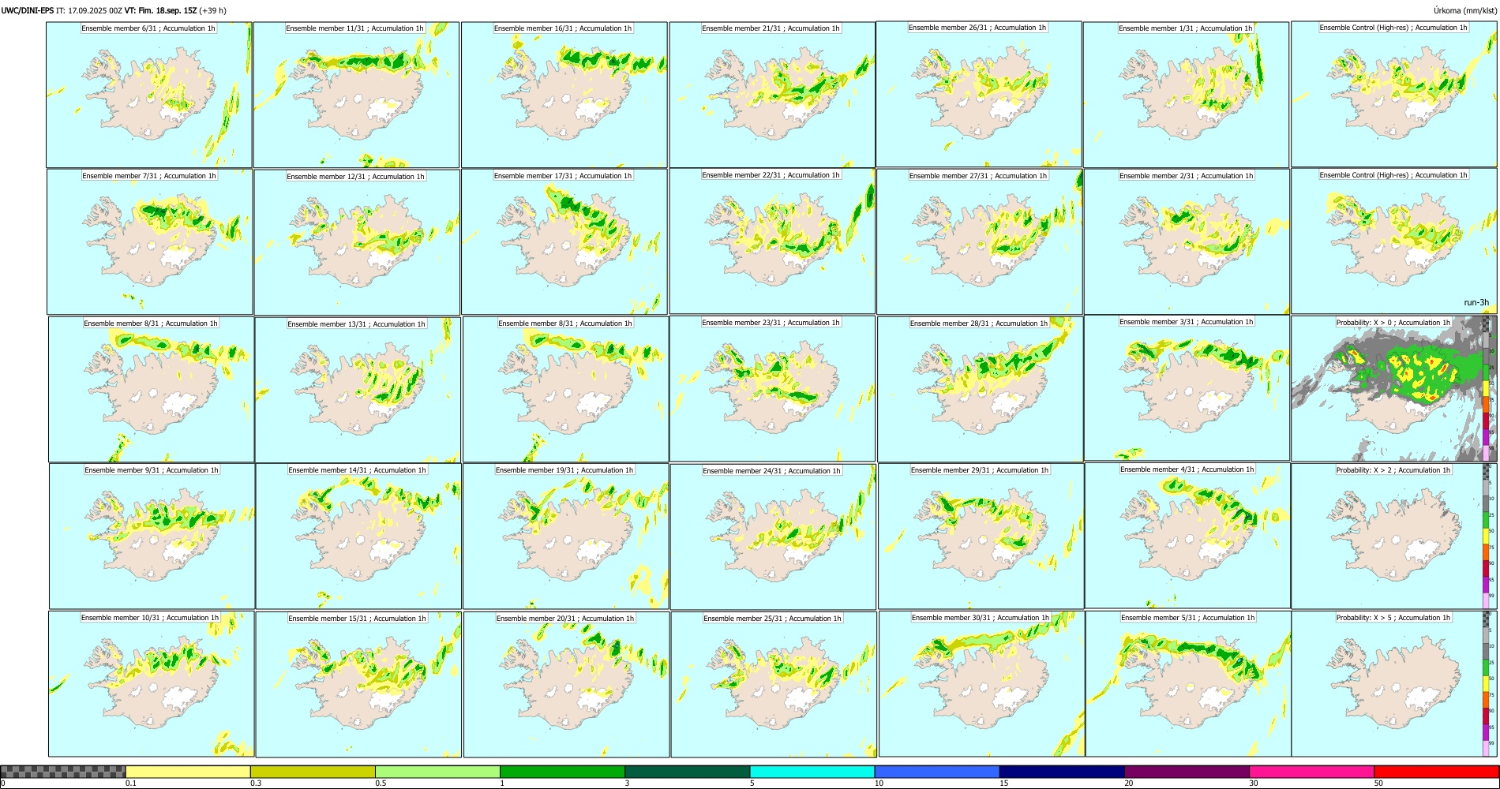Screen dimensions: 1500x789
Task: Open the Ensemble member 22/31 map
Action: 772,241
